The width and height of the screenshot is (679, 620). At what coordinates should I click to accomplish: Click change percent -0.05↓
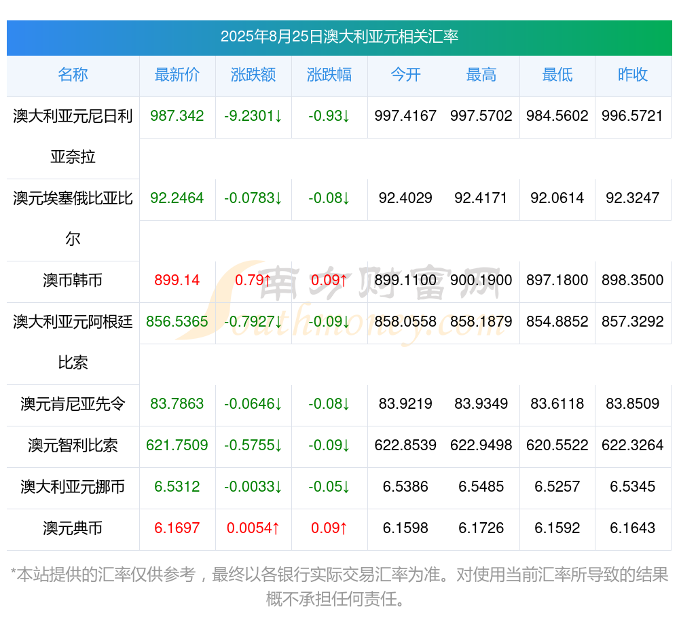coord(329,487)
